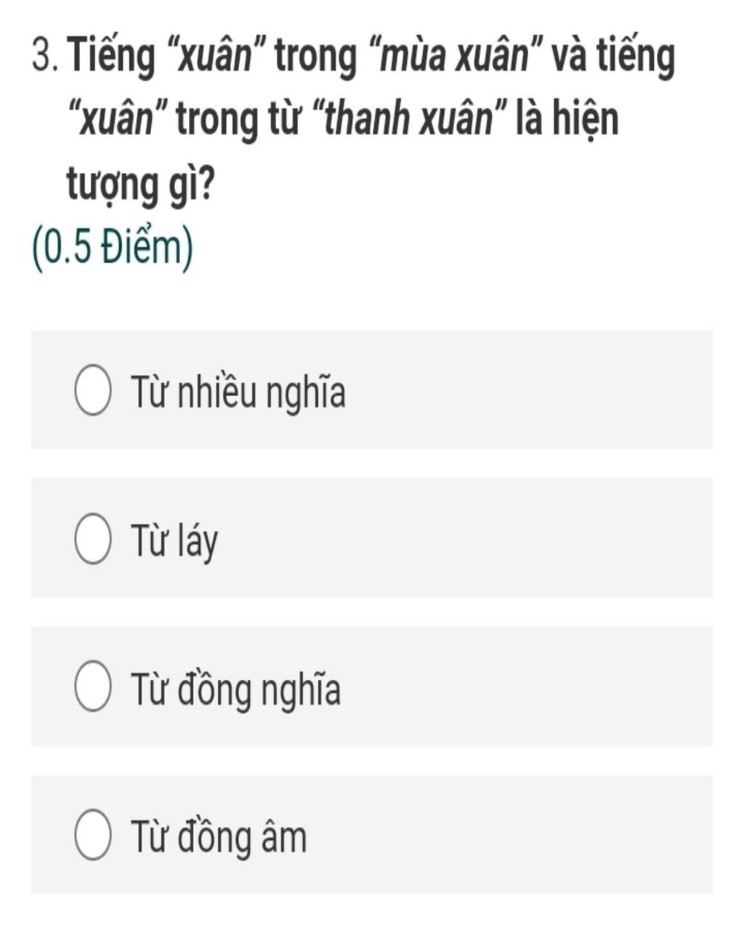Click the "Từ nhiều nghĩa" answer label text

click(x=238, y=393)
